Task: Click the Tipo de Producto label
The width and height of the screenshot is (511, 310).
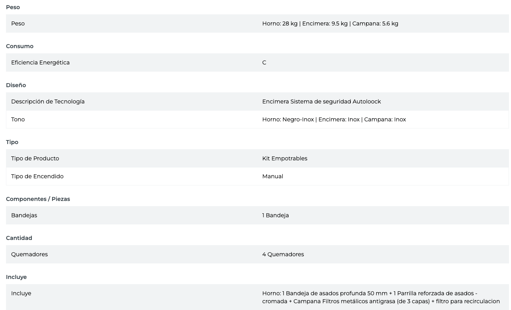Action: (x=35, y=158)
